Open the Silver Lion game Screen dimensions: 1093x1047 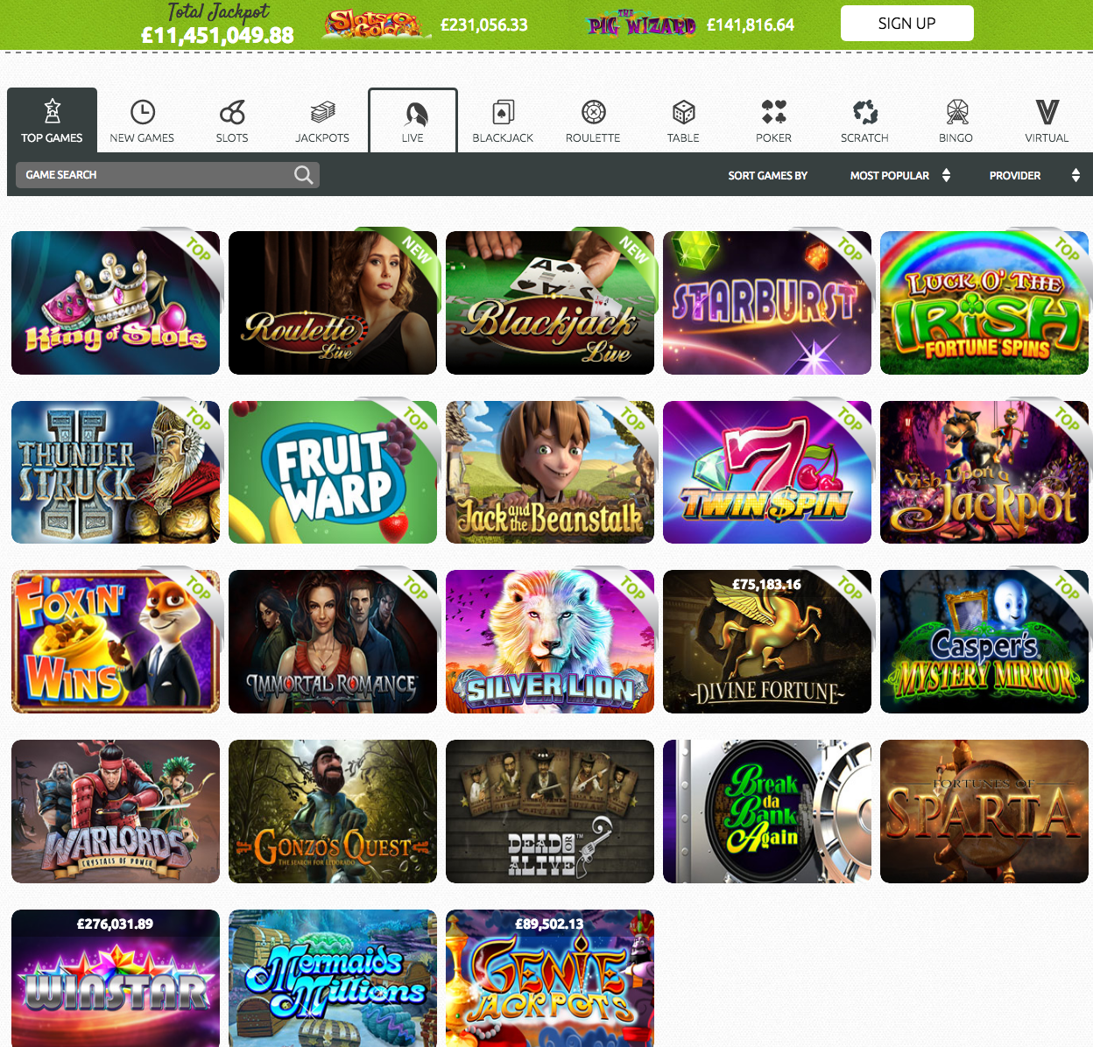tap(550, 642)
